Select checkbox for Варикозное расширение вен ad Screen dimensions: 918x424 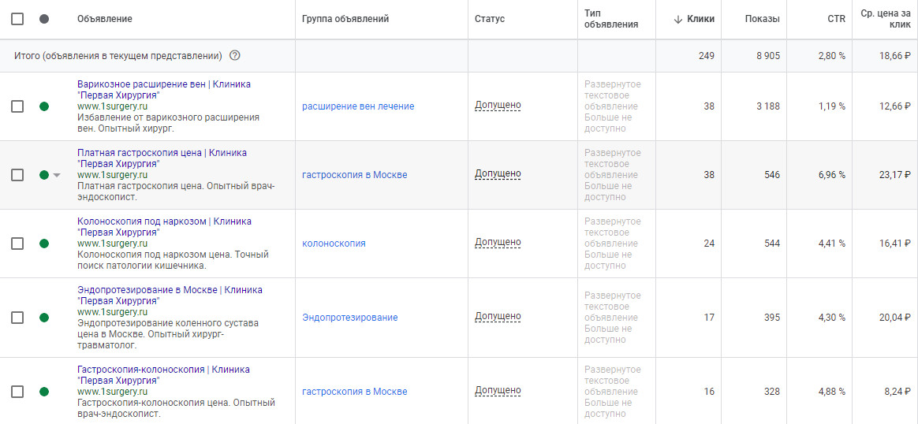point(17,106)
